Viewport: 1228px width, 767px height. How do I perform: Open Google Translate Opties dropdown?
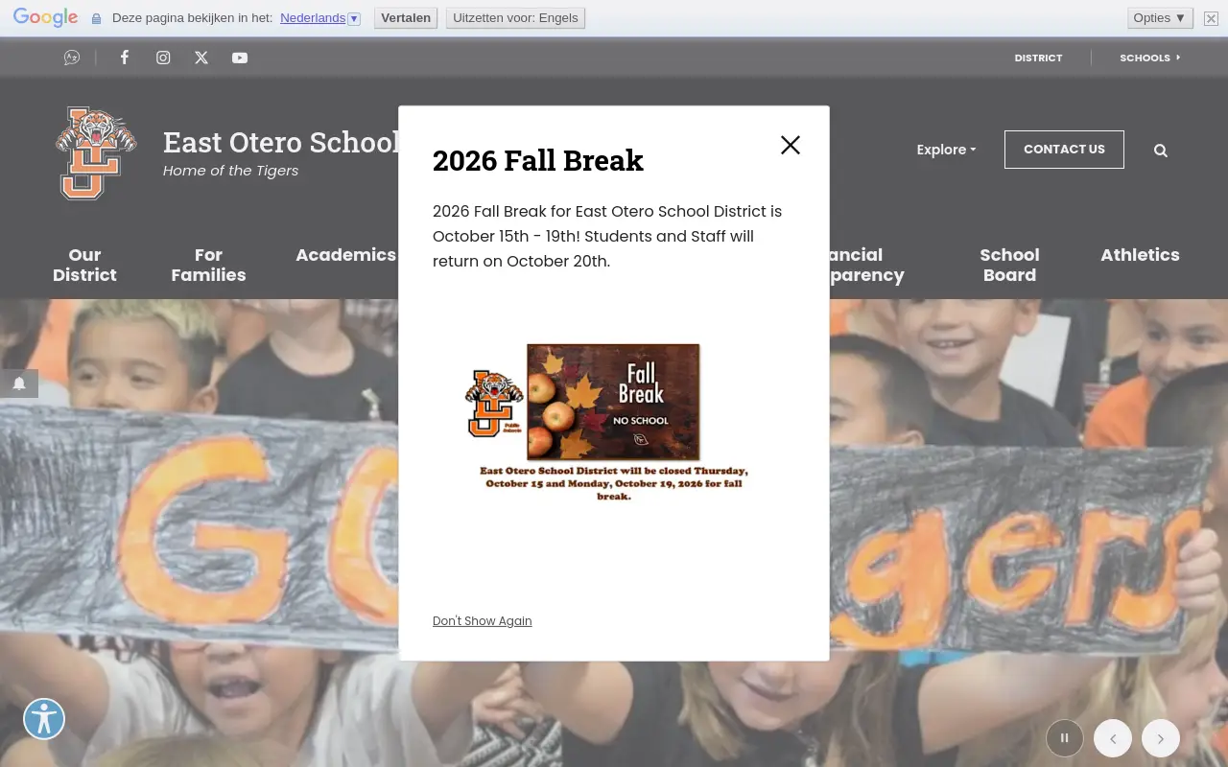pos(1160,18)
